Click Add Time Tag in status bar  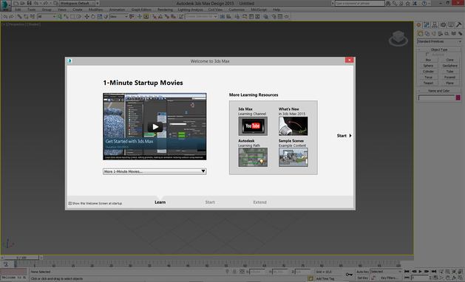point(325,278)
